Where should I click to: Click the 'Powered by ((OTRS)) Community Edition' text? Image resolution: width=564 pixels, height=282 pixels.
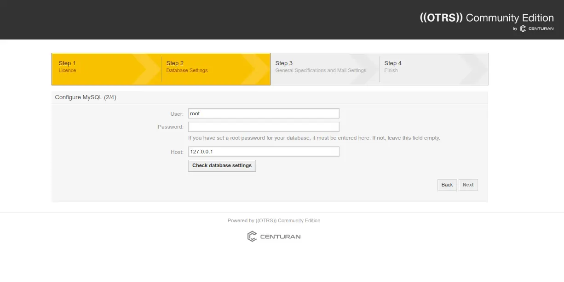click(274, 220)
